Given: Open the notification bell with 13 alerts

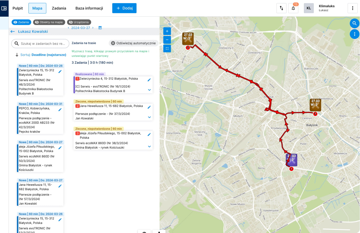Looking at the screenshot, I should click(x=293, y=8).
